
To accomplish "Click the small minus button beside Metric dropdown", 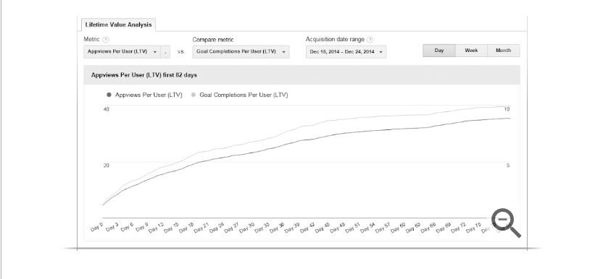I will click(165, 51).
